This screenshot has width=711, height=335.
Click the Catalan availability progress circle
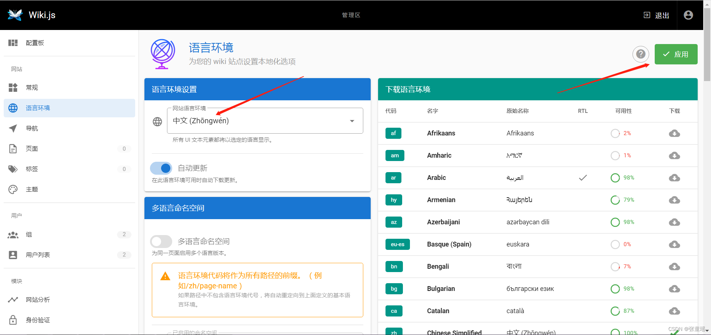615,311
